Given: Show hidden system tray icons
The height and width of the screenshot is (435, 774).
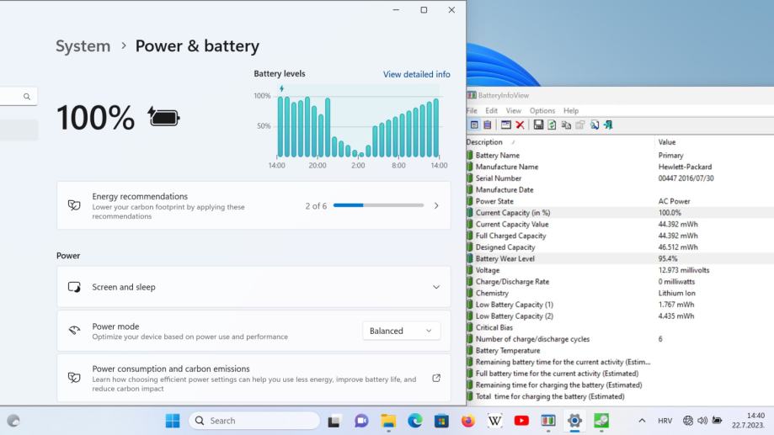Looking at the screenshot, I should click(642, 421).
